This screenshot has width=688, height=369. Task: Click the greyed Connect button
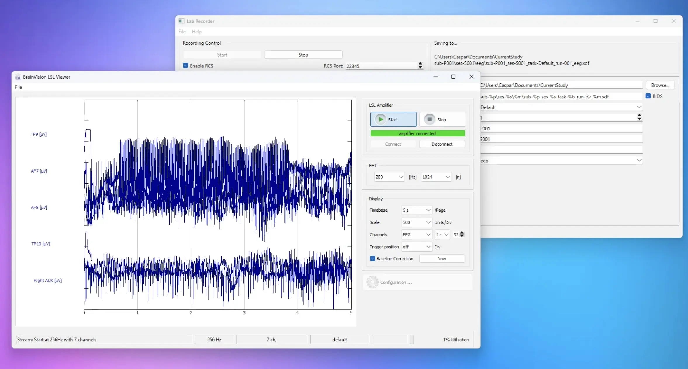[x=393, y=144]
